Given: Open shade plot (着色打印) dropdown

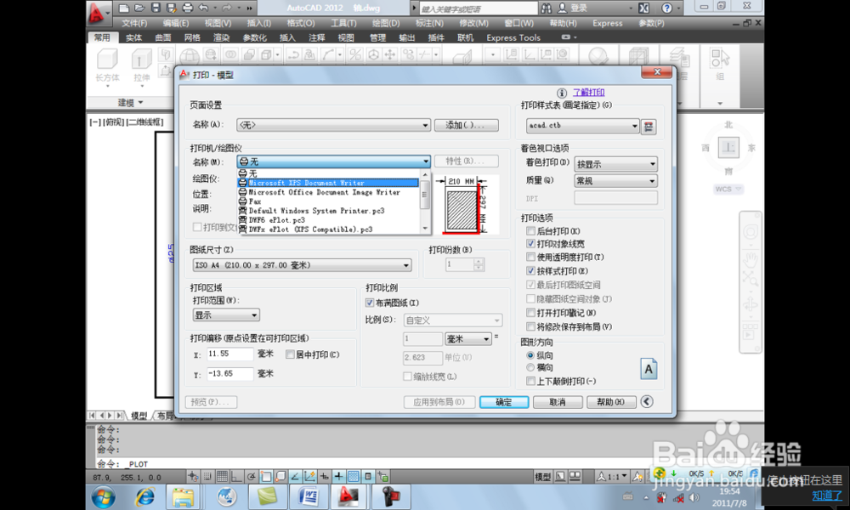Looking at the screenshot, I should point(615,164).
